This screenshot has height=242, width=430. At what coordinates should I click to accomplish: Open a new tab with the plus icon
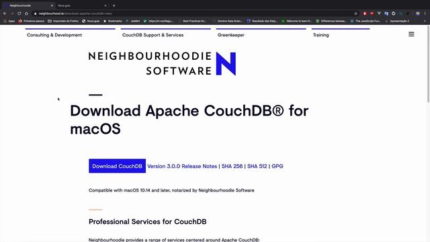click(x=114, y=5)
